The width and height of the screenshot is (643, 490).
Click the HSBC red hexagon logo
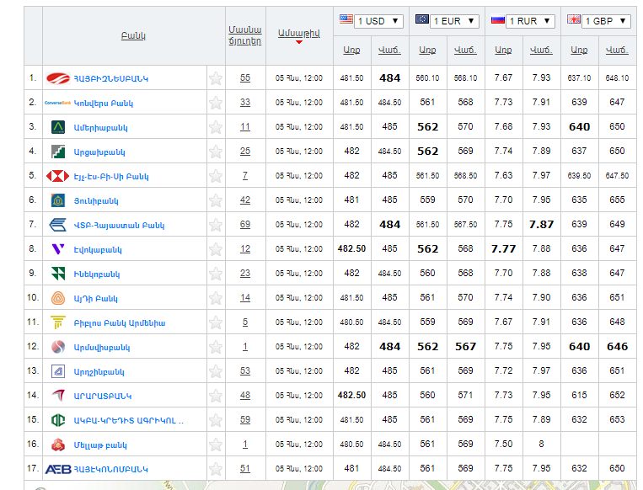(58, 176)
